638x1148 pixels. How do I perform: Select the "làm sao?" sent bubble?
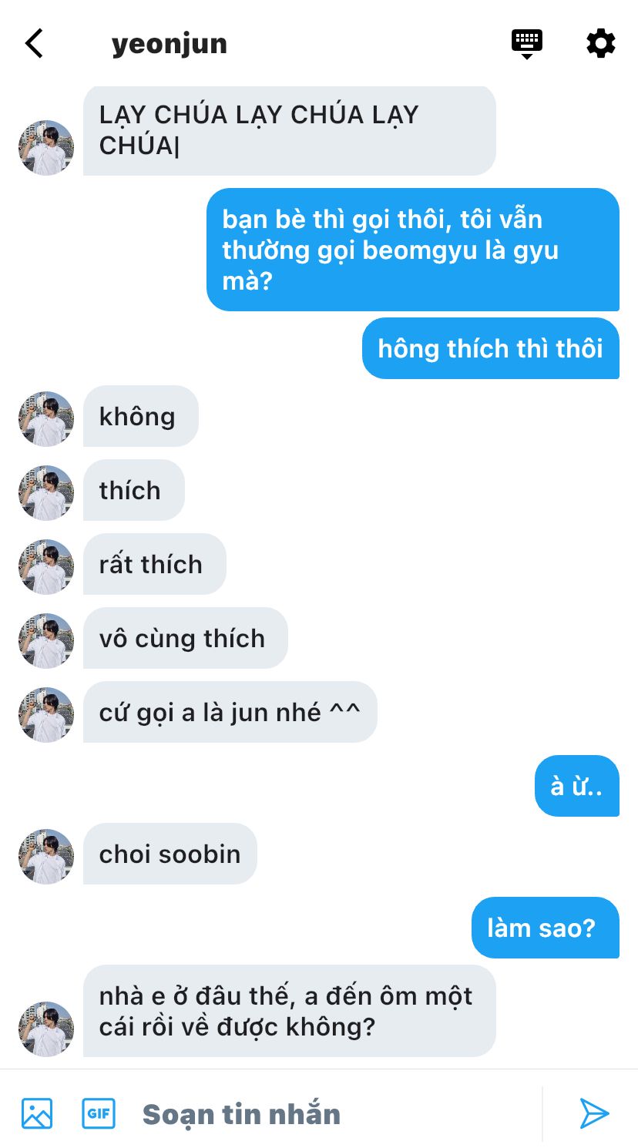[x=546, y=928]
